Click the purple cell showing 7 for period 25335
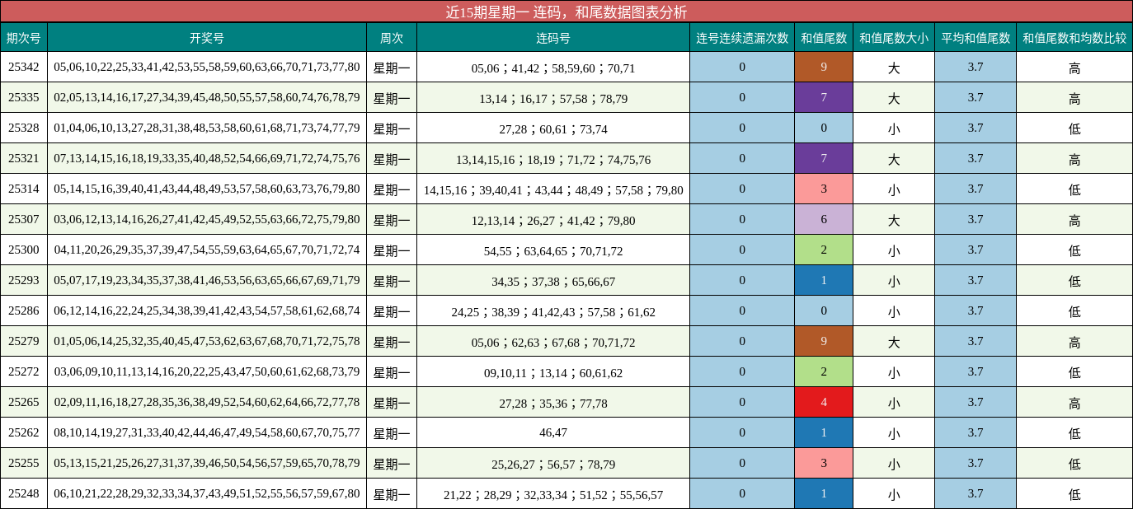This screenshot has height=509, width=1133. (823, 98)
